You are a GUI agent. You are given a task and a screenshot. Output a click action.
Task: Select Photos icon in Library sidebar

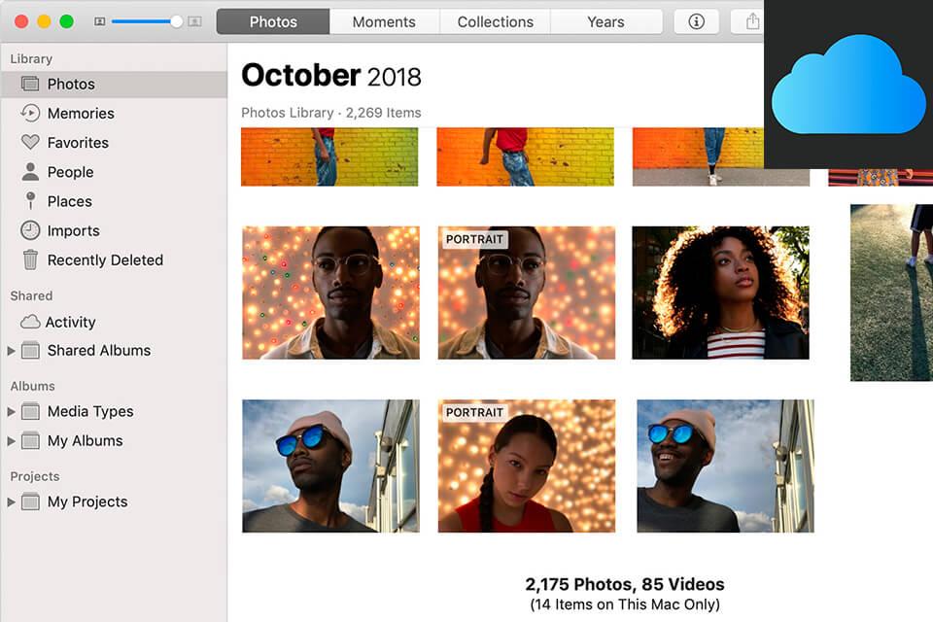tap(30, 84)
